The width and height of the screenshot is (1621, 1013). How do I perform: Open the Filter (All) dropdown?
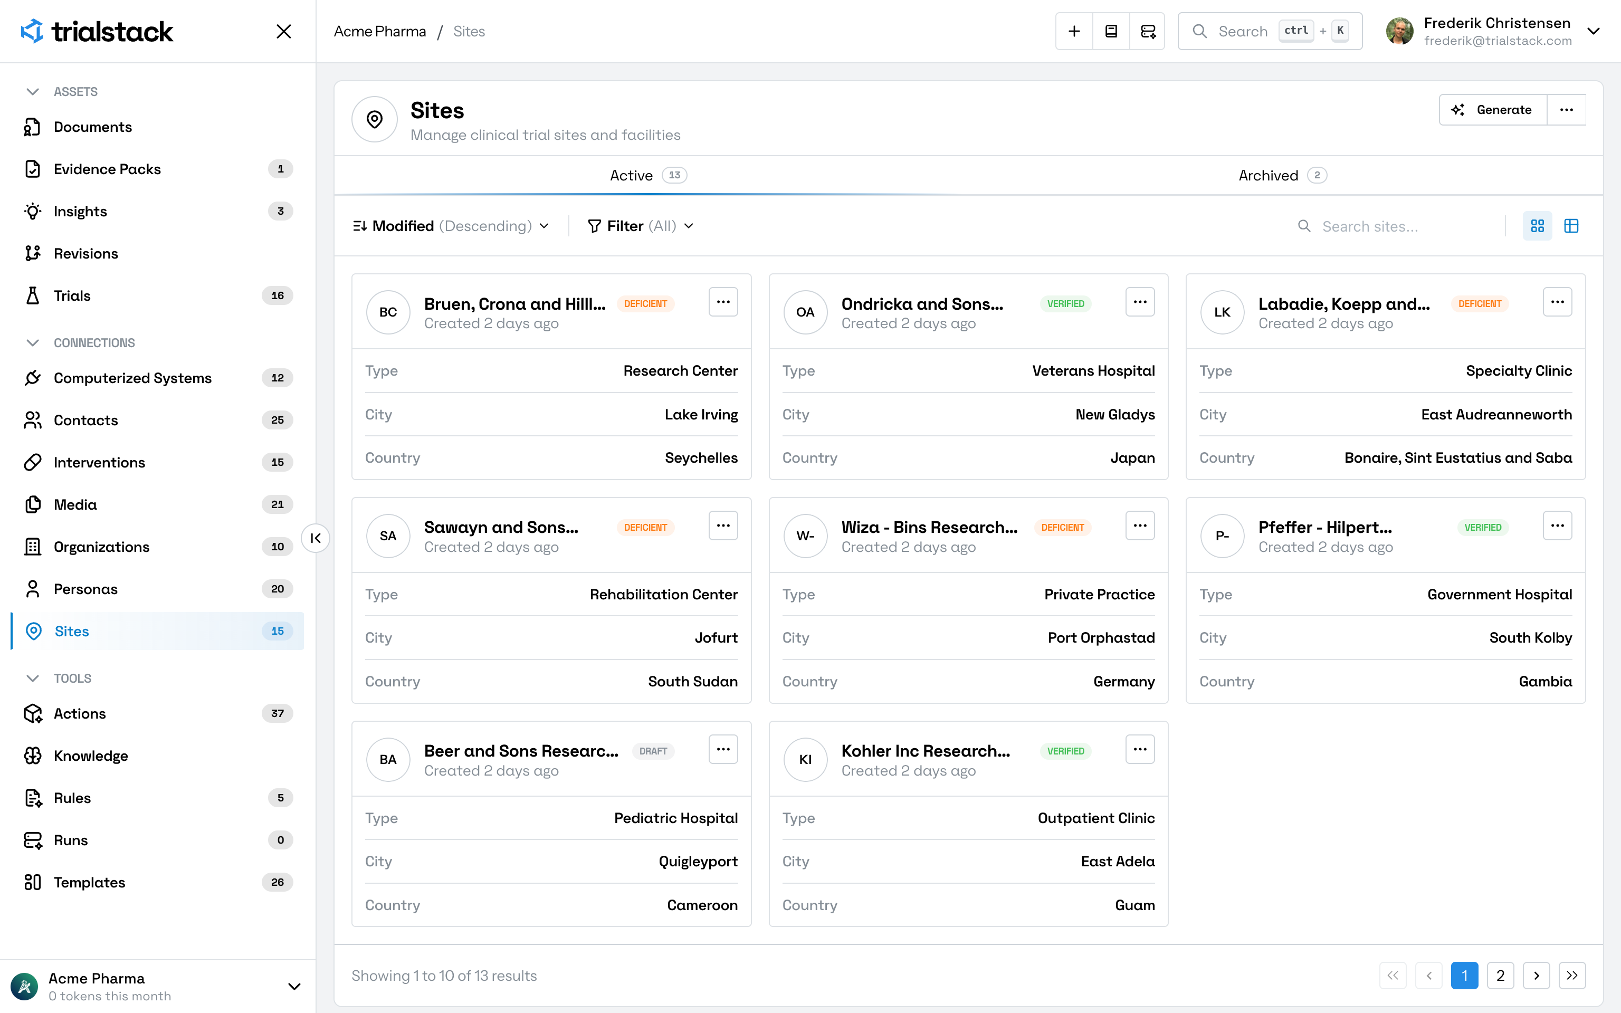click(641, 226)
